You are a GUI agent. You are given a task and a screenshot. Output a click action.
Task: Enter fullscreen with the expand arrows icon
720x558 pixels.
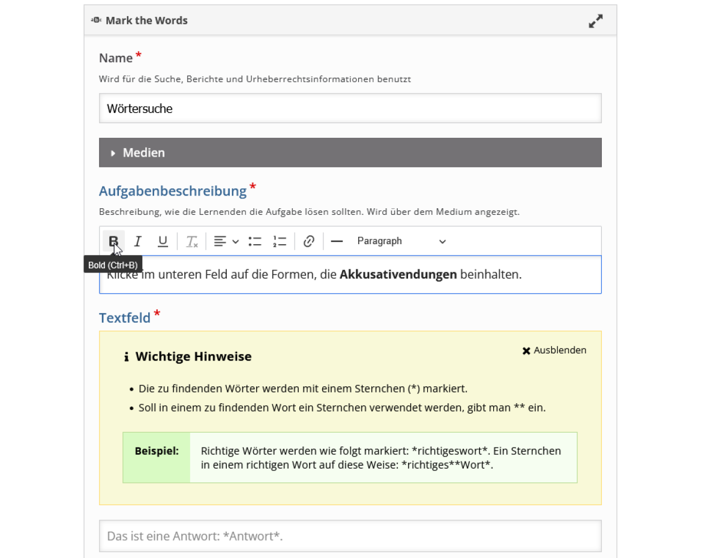coord(595,21)
